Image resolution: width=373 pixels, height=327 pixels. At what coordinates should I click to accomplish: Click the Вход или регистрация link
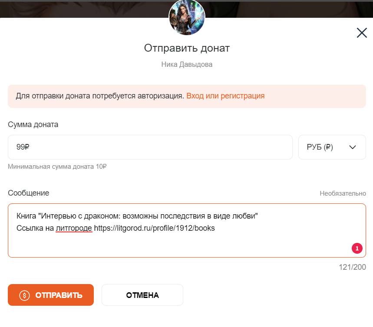click(225, 96)
